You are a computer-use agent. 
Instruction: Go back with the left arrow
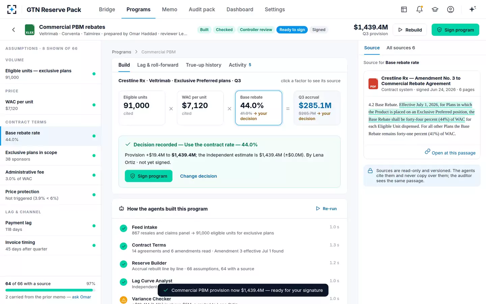pos(13,30)
